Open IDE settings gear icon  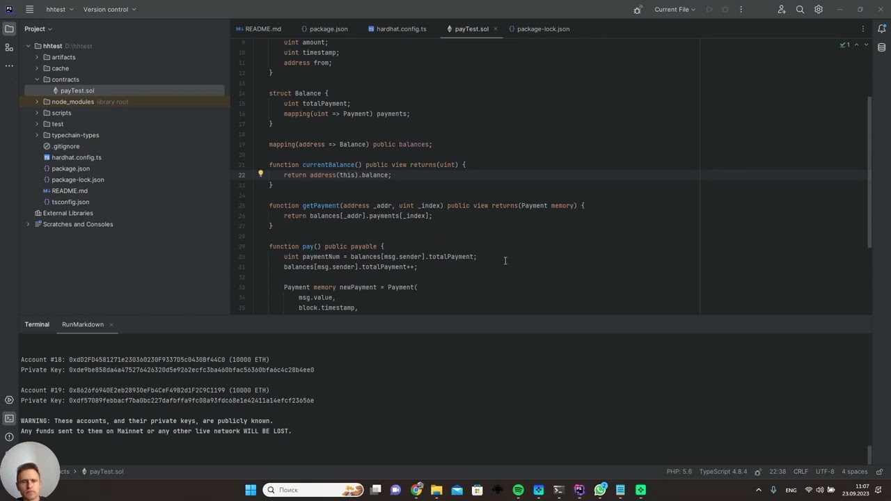coord(819,9)
